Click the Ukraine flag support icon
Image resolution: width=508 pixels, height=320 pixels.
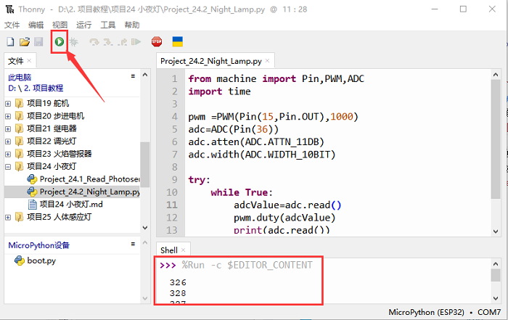(x=177, y=42)
